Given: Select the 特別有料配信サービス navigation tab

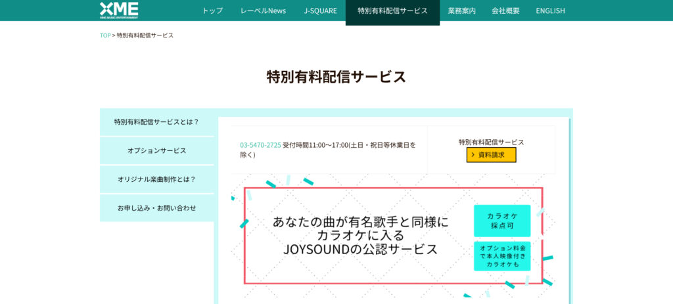Looking at the screenshot, I should coord(392,12).
